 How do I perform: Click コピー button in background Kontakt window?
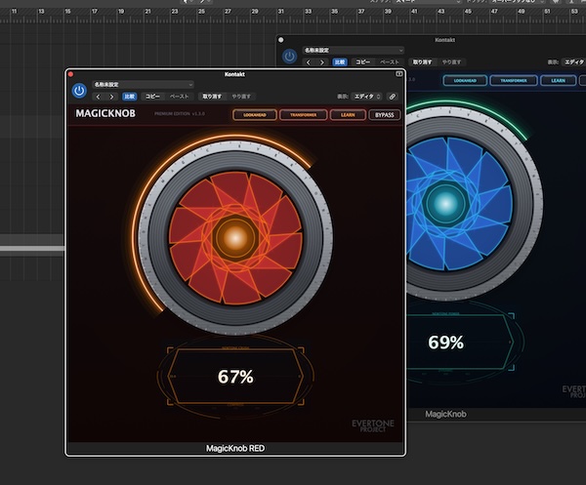click(363, 62)
